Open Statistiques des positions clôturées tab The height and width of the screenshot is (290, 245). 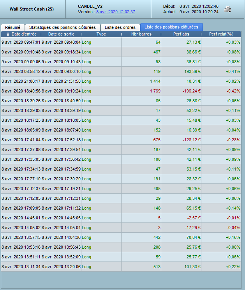point(63,27)
